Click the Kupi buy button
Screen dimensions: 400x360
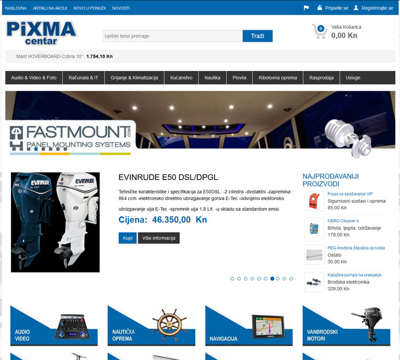127,238
